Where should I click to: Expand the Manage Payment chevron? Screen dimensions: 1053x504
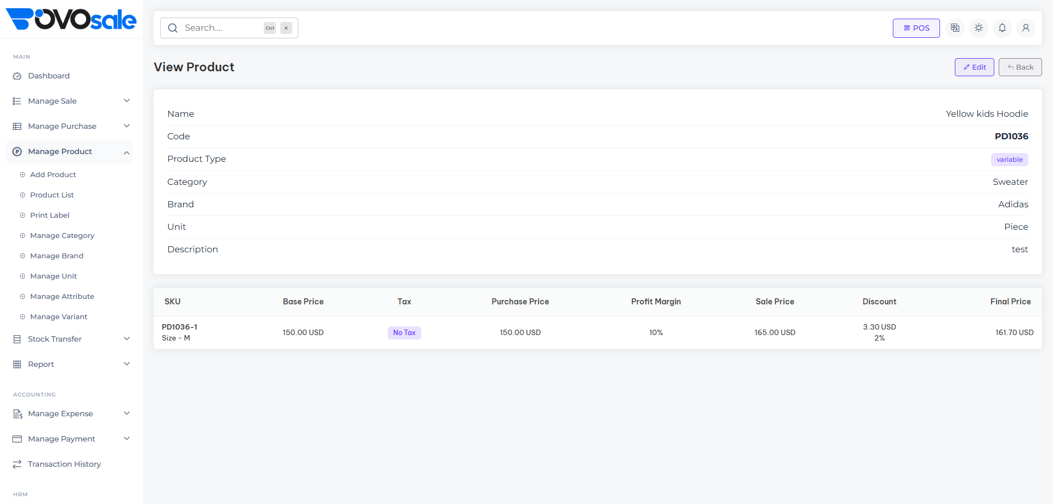(x=127, y=439)
